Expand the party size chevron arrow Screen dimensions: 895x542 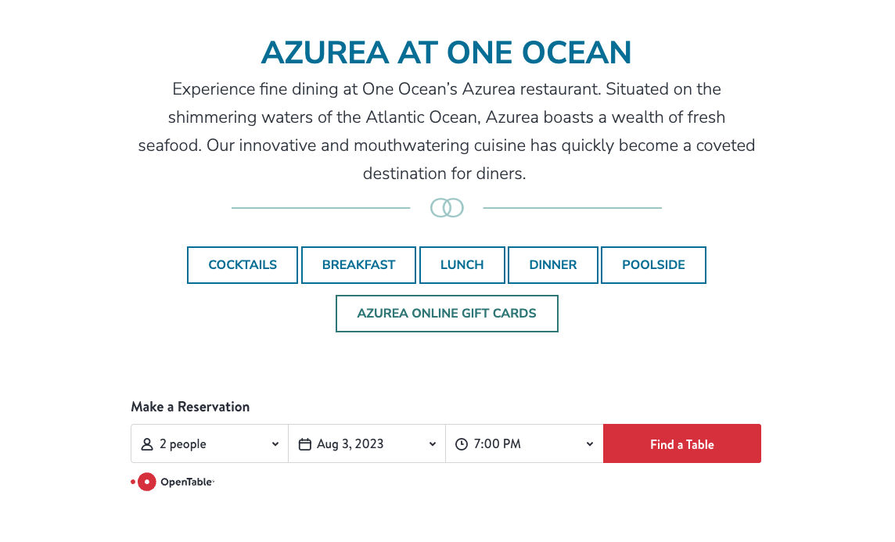[x=275, y=444]
